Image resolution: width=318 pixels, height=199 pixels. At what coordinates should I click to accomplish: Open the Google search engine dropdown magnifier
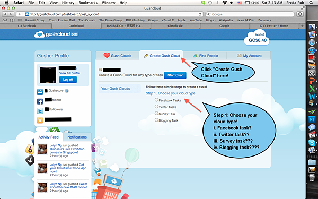click(208, 14)
